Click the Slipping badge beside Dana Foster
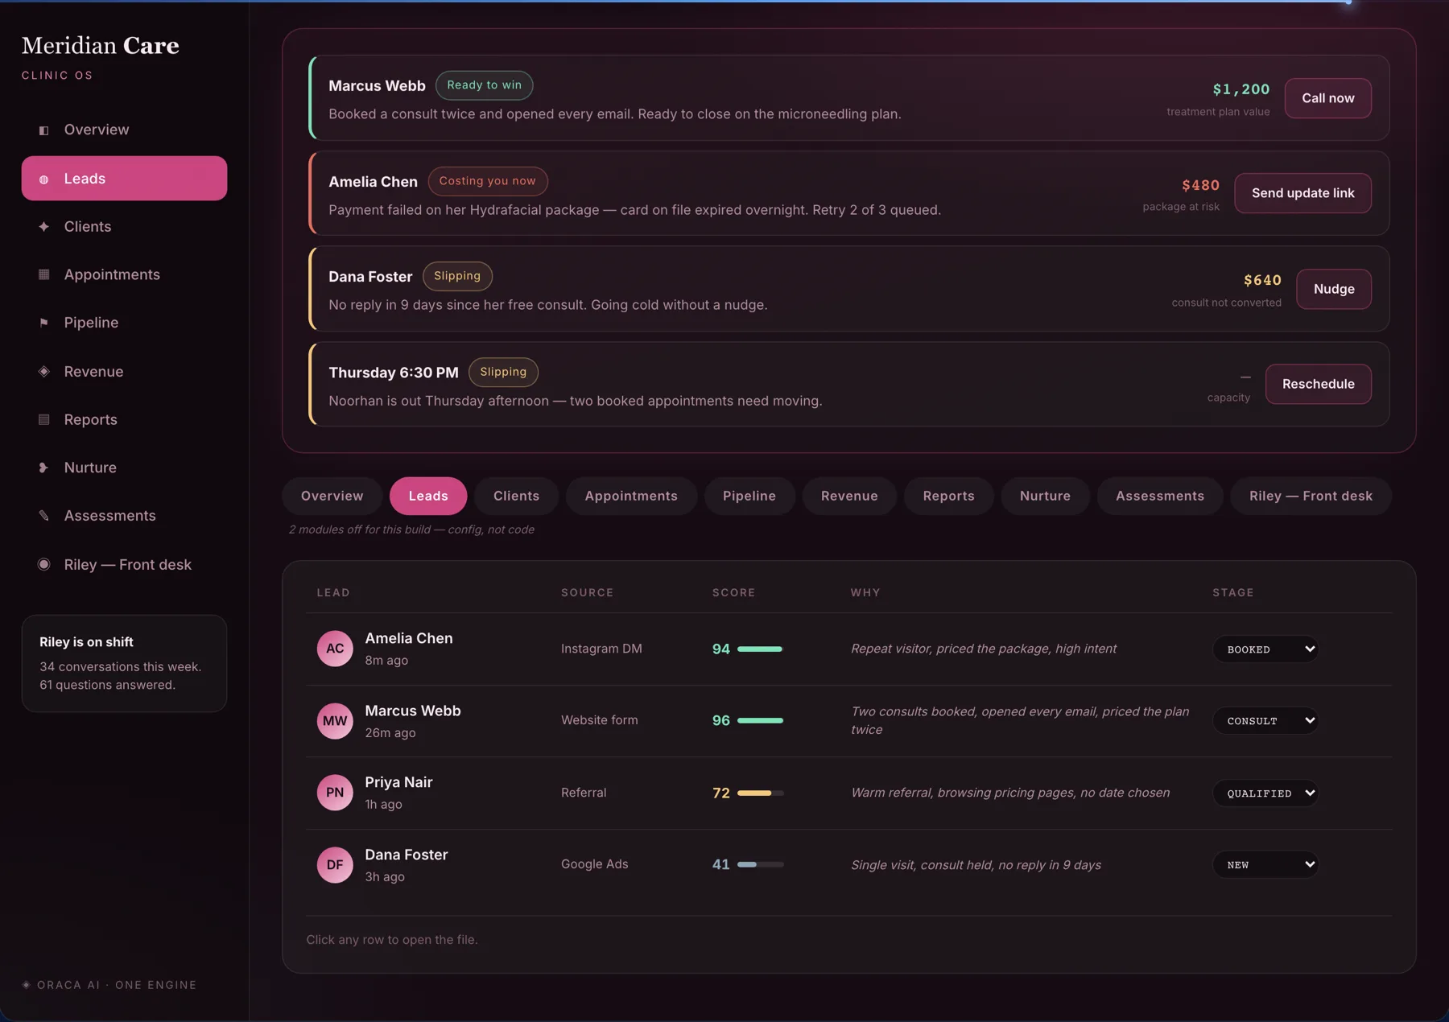 coord(457,276)
